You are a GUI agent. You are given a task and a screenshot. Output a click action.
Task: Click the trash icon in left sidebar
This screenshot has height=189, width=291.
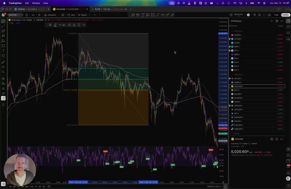tap(3, 105)
